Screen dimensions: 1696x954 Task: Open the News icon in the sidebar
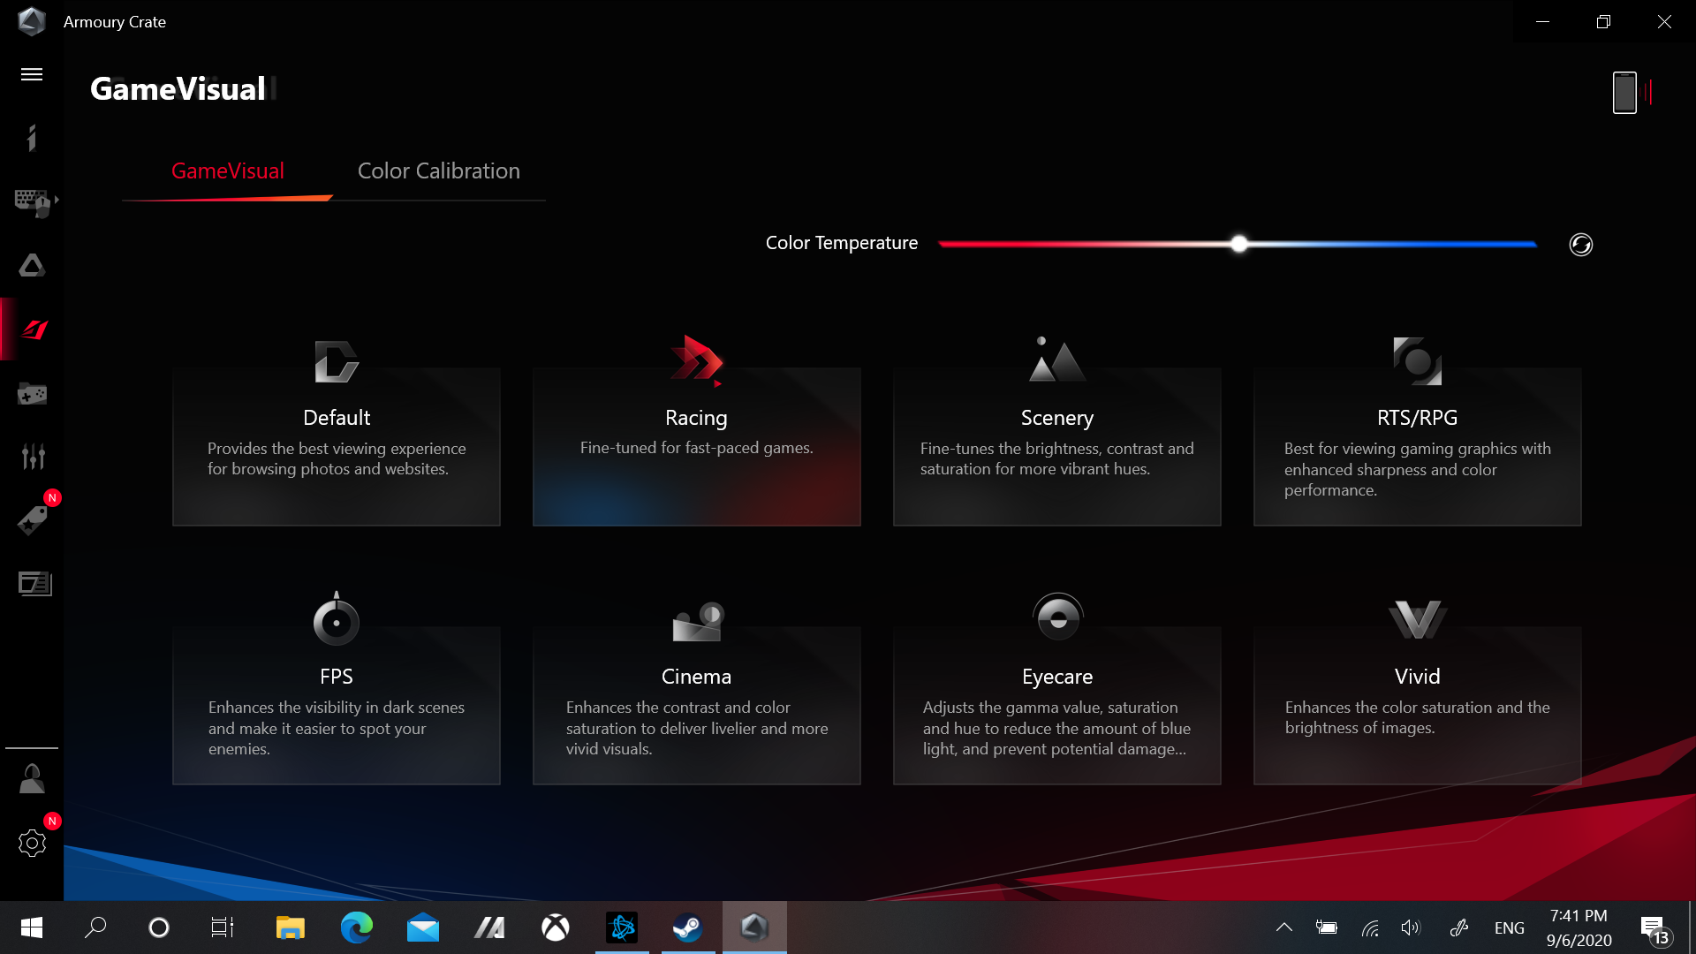click(x=34, y=584)
